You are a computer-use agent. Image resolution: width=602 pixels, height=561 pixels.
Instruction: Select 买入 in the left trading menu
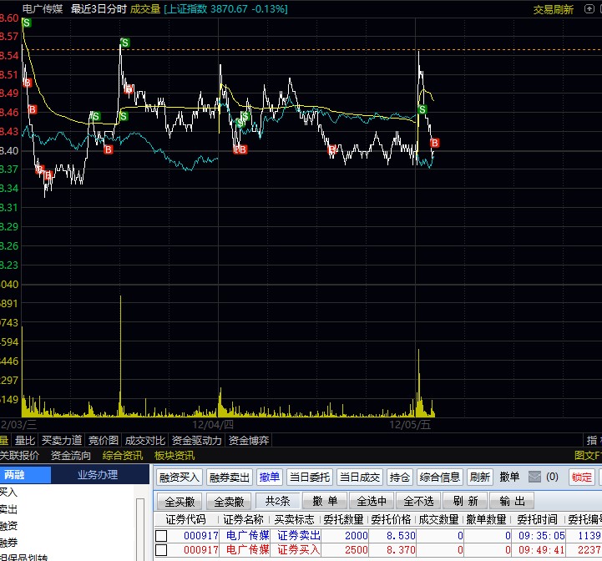(8, 492)
